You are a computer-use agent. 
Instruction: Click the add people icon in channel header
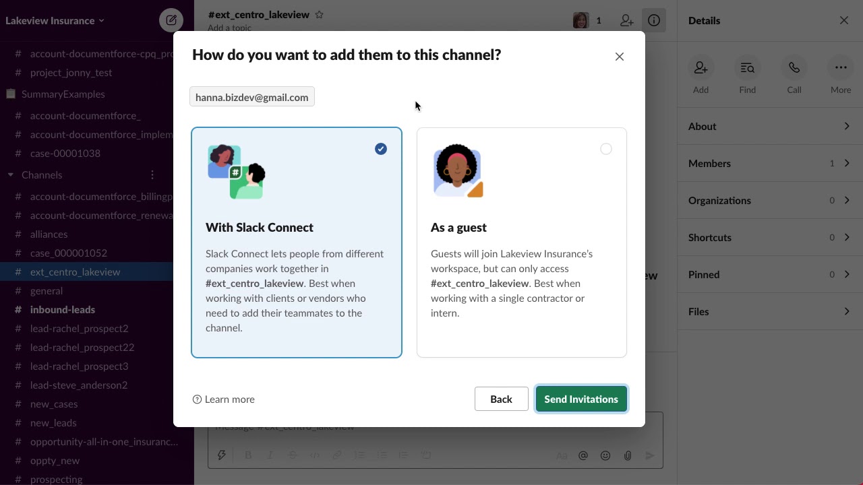click(x=626, y=21)
